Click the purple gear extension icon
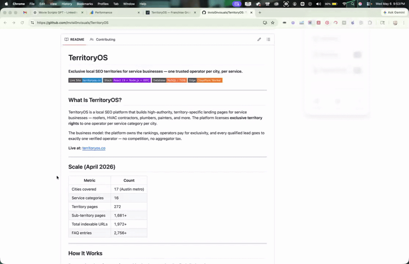The image size is (409, 264). pyautogui.click(x=293, y=23)
